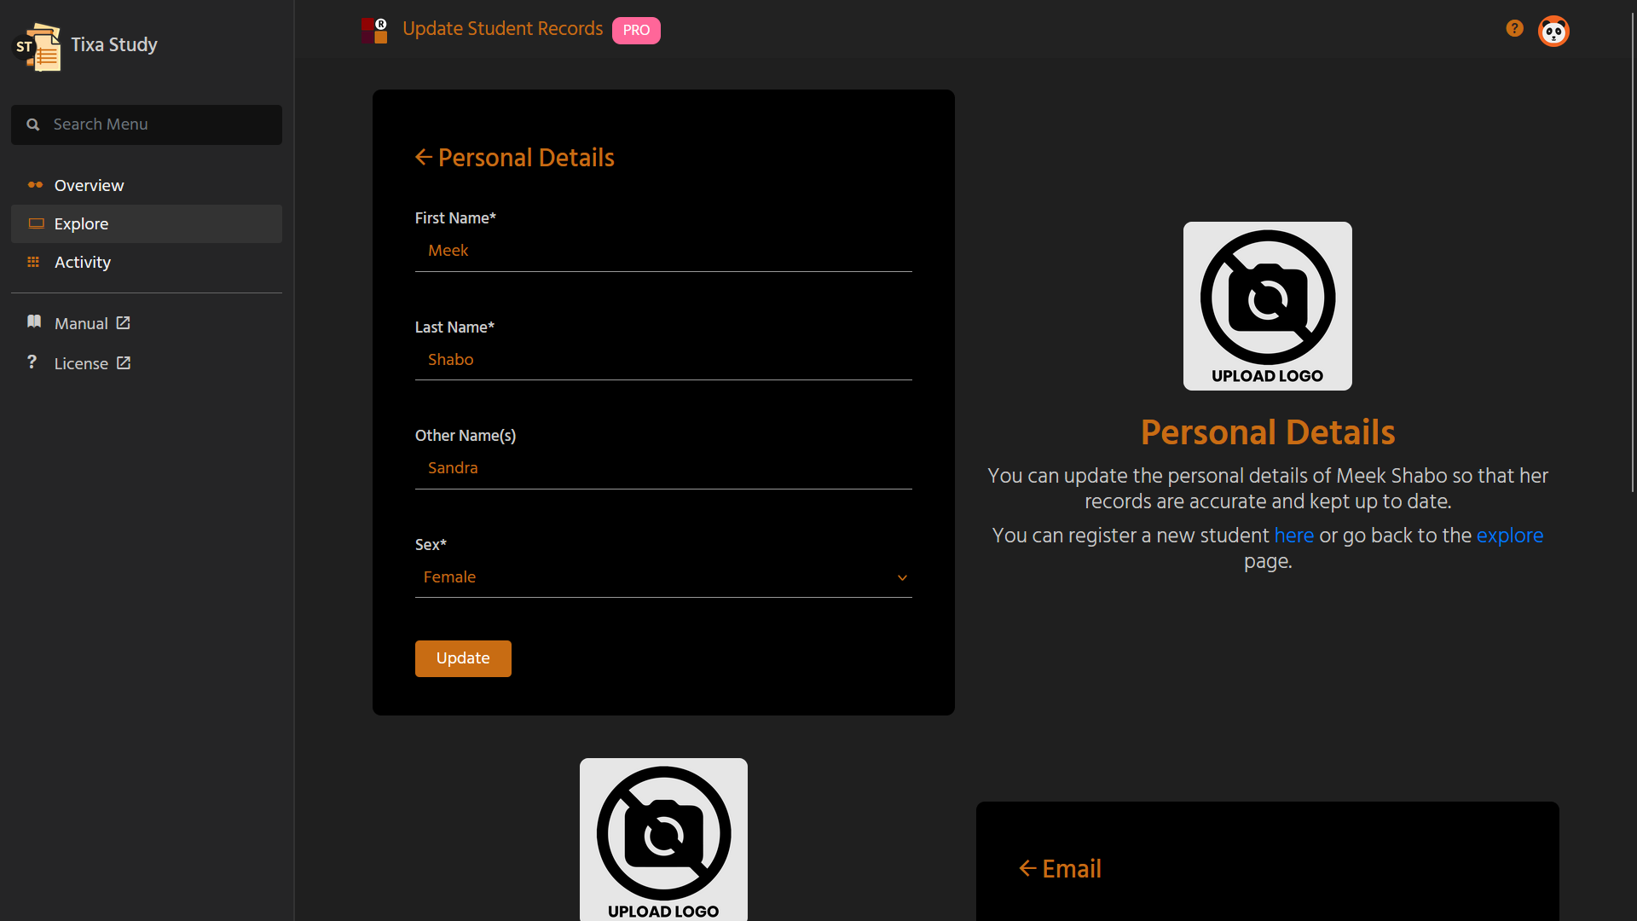Viewport: 1637px width, 921px height.
Task: Open the License link in sidebar
Action: point(81,363)
